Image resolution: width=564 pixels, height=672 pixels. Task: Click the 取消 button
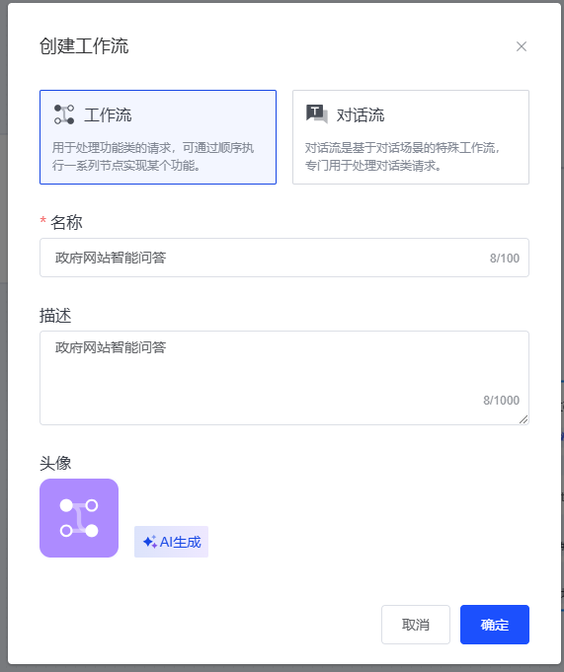[x=415, y=625]
